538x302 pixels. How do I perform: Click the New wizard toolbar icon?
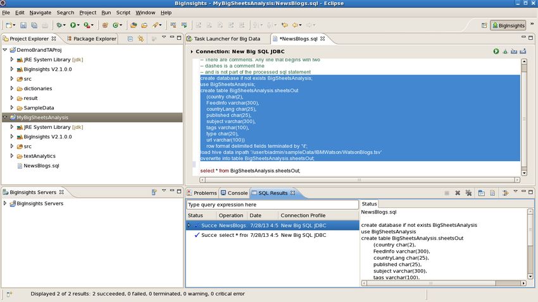[9, 25]
